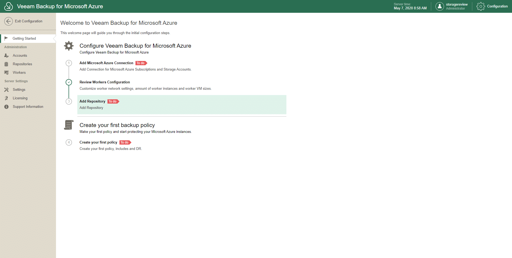512x258 pixels.
Task: Click the storagereview user avatar icon
Action: (439, 6)
